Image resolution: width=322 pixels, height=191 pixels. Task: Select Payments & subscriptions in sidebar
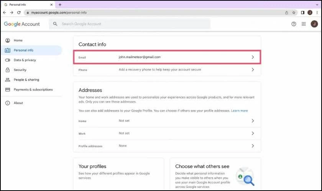(x=33, y=90)
